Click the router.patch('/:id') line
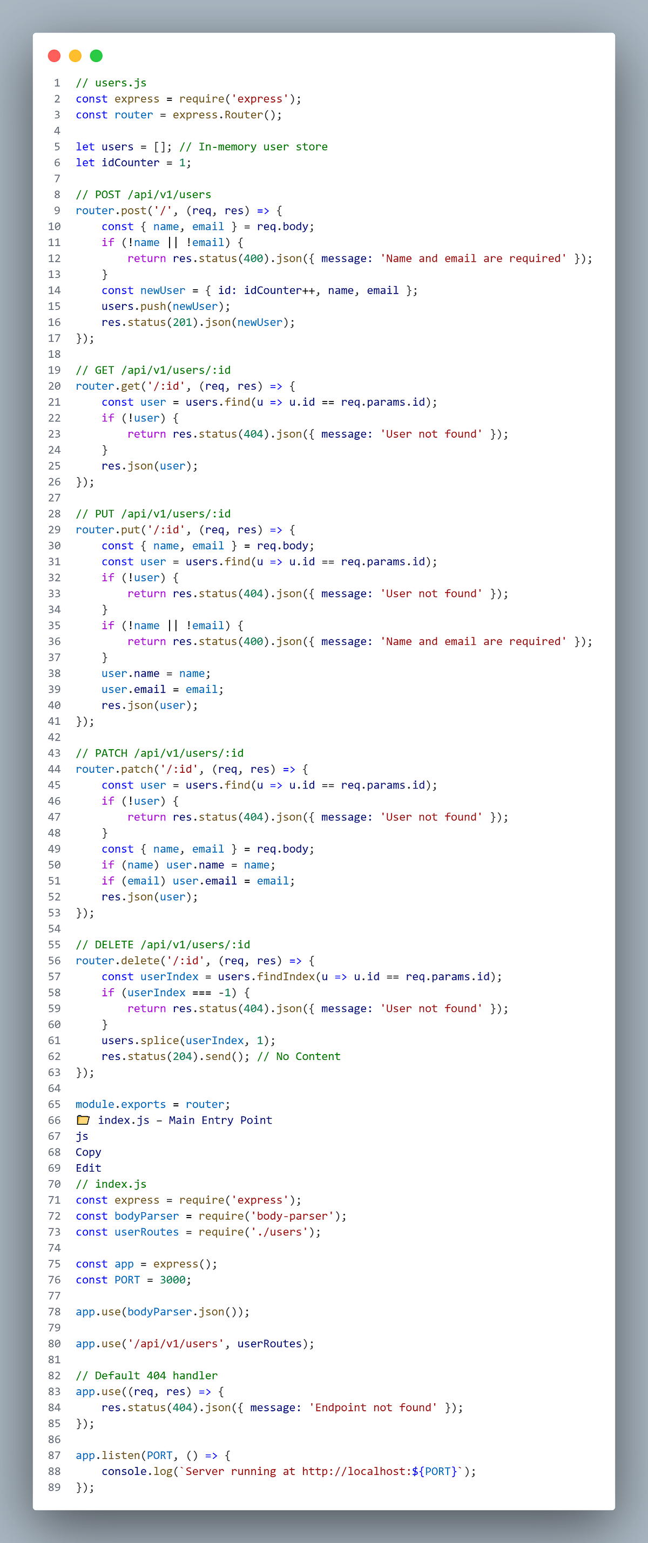Image resolution: width=648 pixels, height=1543 pixels. tap(192, 769)
